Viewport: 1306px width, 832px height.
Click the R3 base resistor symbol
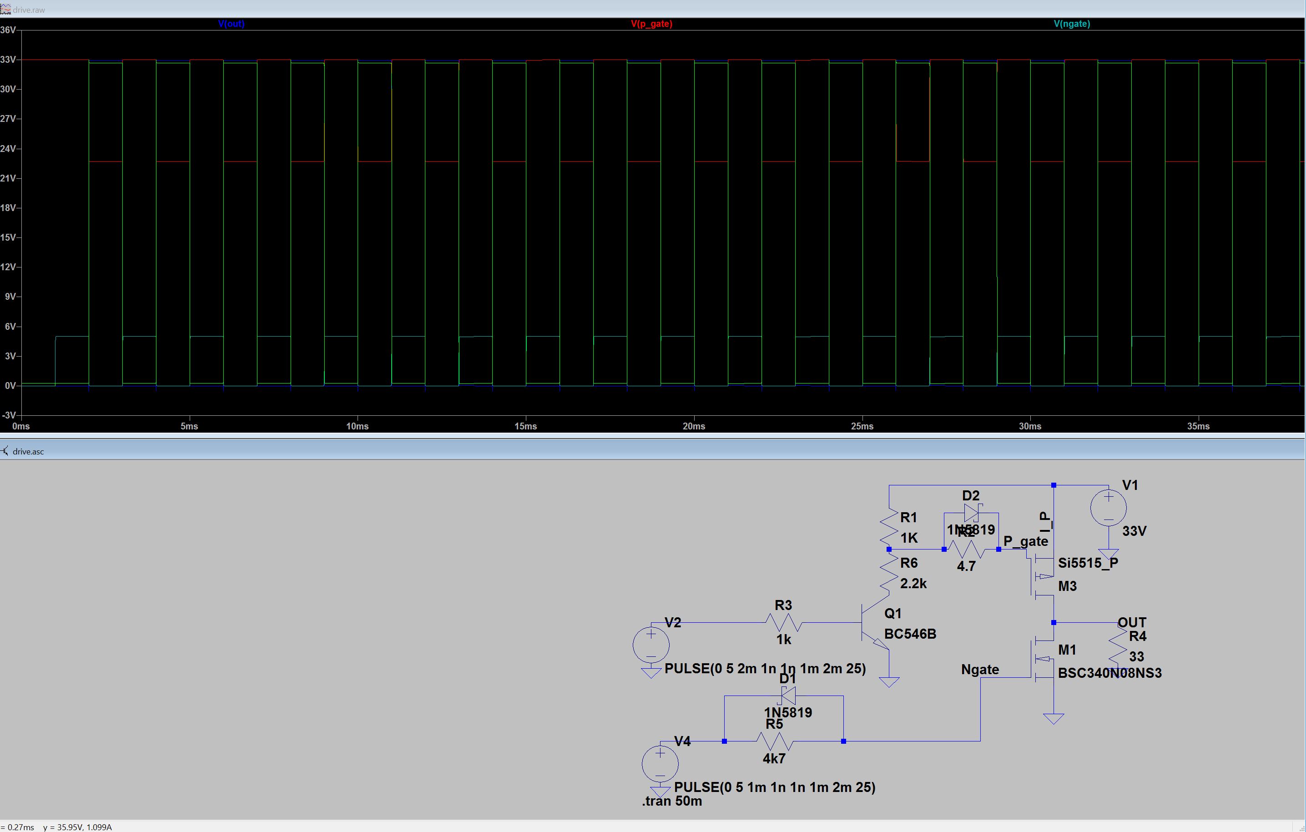(x=784, y=622)
